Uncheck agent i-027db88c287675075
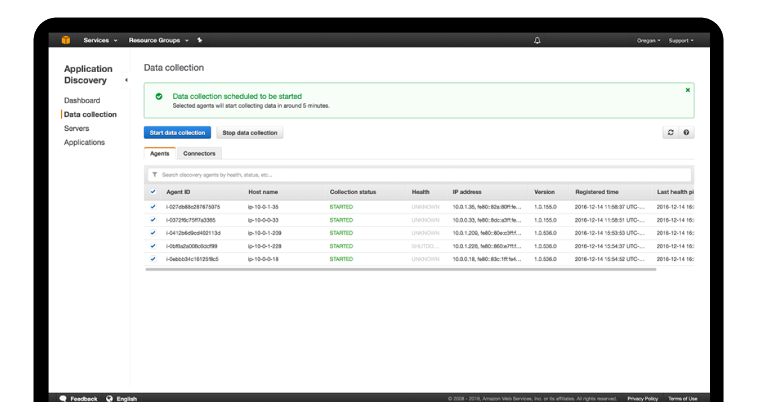This screenshot has width=766, height=402. point(153,206)
